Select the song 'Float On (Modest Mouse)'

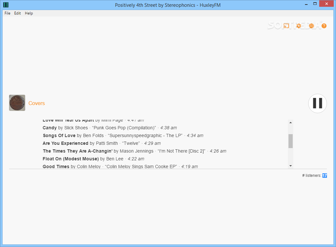pos(71,159)
